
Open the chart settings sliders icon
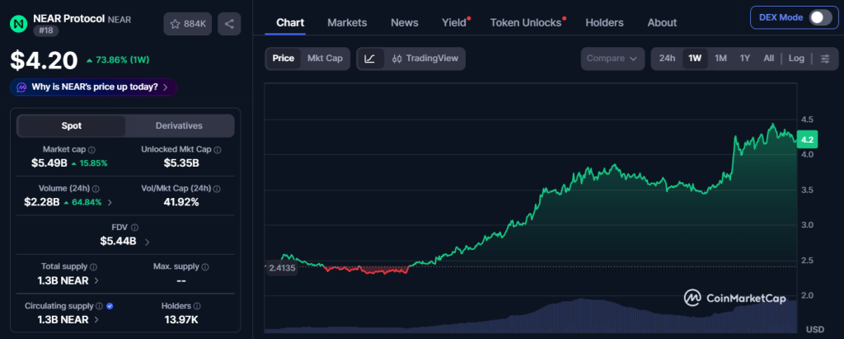(x=825, y=59)
